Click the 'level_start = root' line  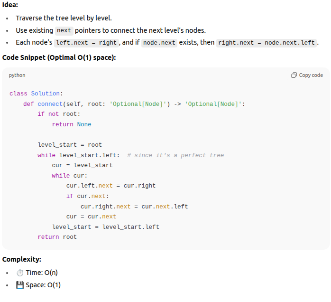(70, 145)
